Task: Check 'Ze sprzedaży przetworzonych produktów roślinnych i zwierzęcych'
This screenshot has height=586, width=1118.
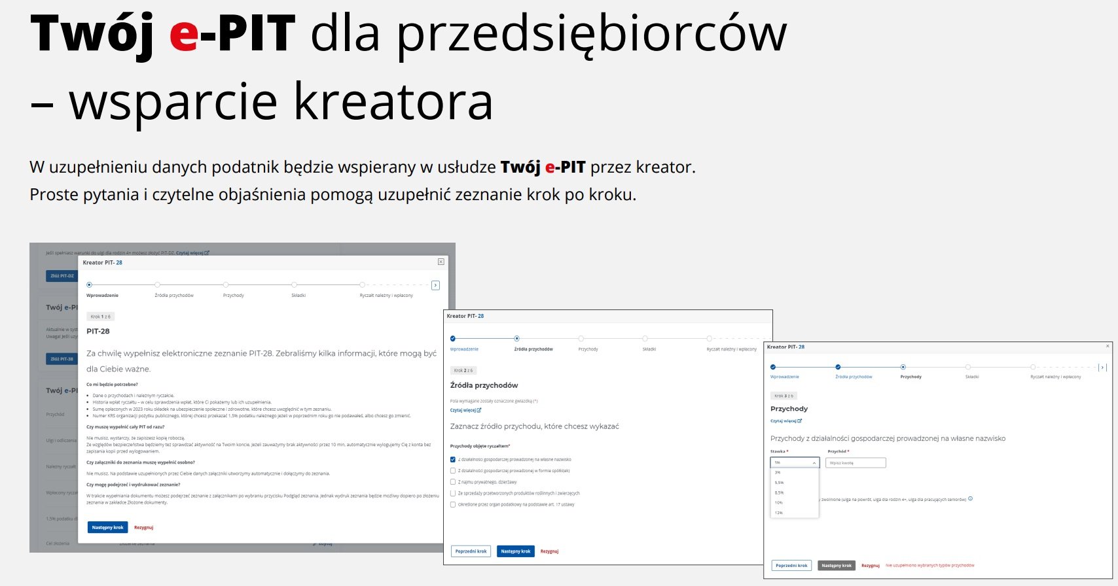Action: (453, 493)
